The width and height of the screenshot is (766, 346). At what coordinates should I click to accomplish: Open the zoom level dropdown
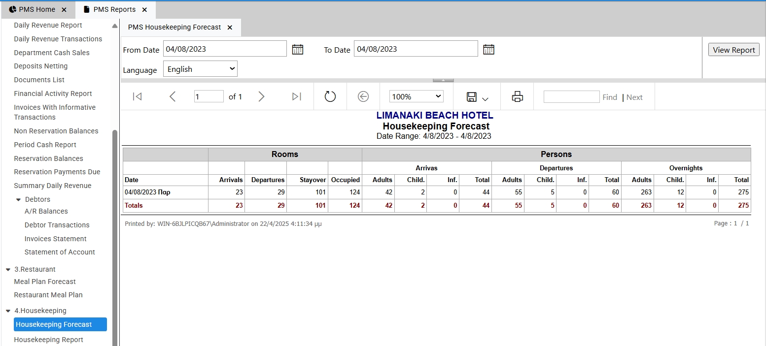(x=416, y=96)
